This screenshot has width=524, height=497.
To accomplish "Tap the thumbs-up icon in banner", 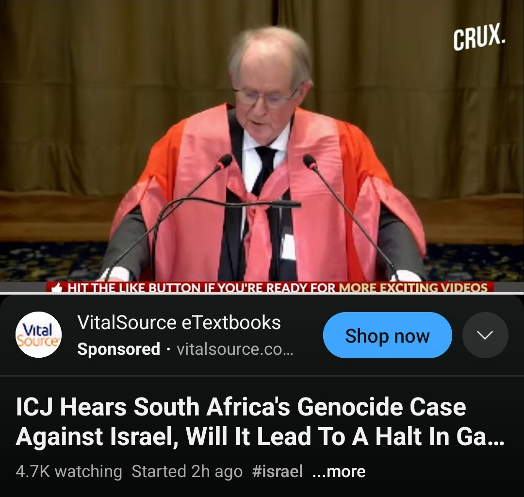I will click(57, 288).
